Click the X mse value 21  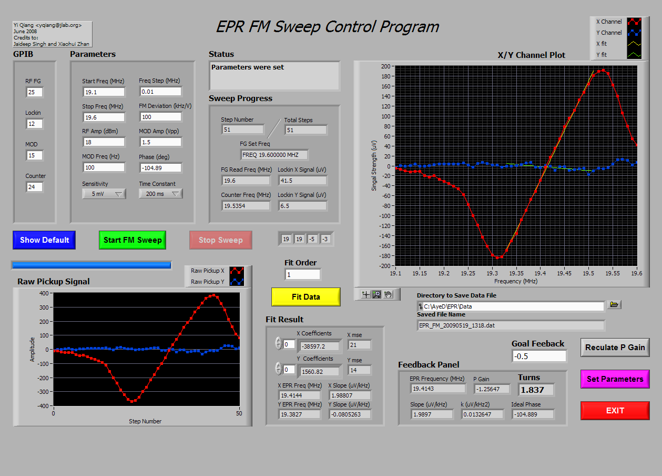(x=360, y=345)
